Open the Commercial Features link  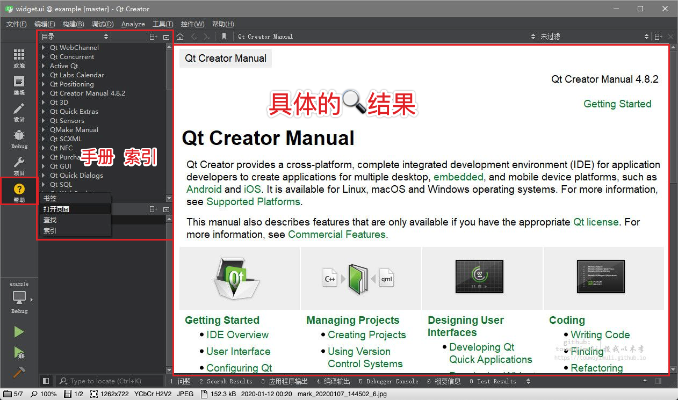pos(337,235)
